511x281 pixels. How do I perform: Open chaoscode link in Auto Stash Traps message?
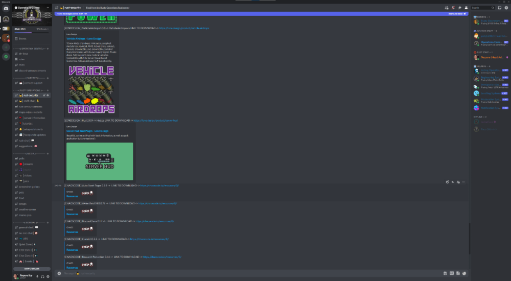159,186
